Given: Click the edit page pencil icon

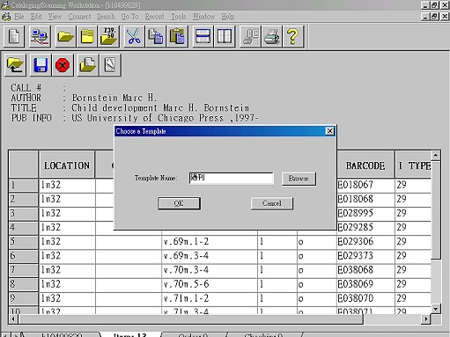Looking at the screenshot, I should pyautogui.click(x=110, y=65).
